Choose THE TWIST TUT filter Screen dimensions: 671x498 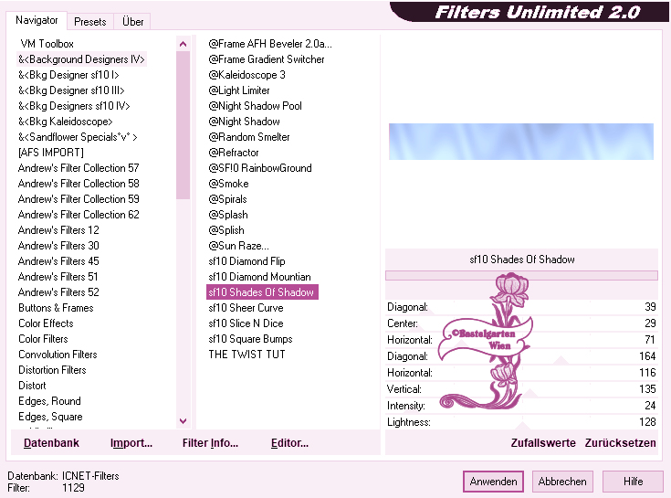(246, 355)
